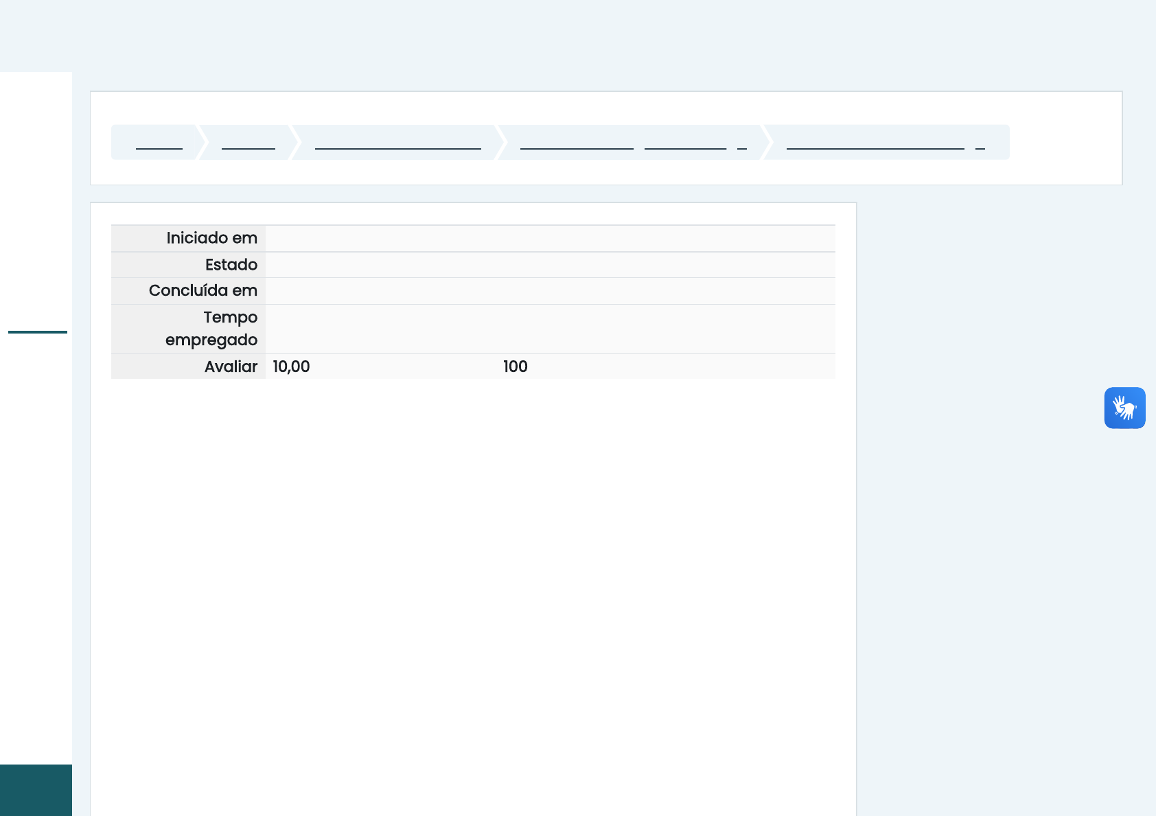Click the empty 'Concluída em' value cell
The image size is (1156, 816).
point(549,291)
